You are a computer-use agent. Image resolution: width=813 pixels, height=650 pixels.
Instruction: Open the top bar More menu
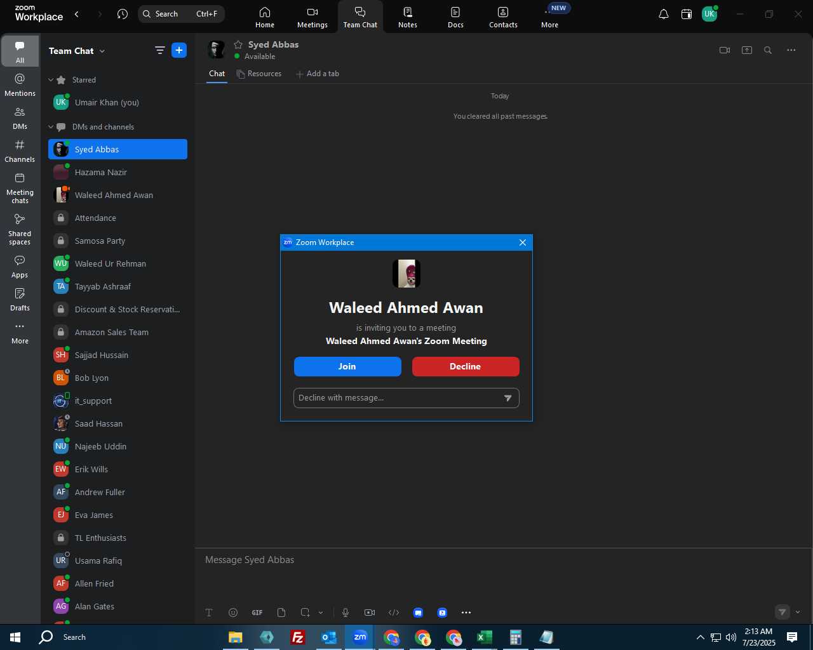point(550,17)
